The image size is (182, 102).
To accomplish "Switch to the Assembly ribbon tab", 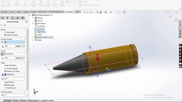I will 4,12.
